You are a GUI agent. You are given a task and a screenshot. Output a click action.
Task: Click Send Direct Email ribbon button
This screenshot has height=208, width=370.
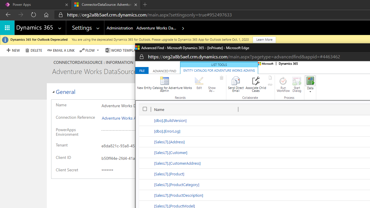(236, 84)
